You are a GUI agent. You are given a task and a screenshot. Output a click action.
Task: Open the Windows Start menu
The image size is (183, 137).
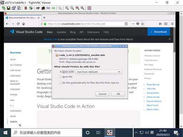5,133
